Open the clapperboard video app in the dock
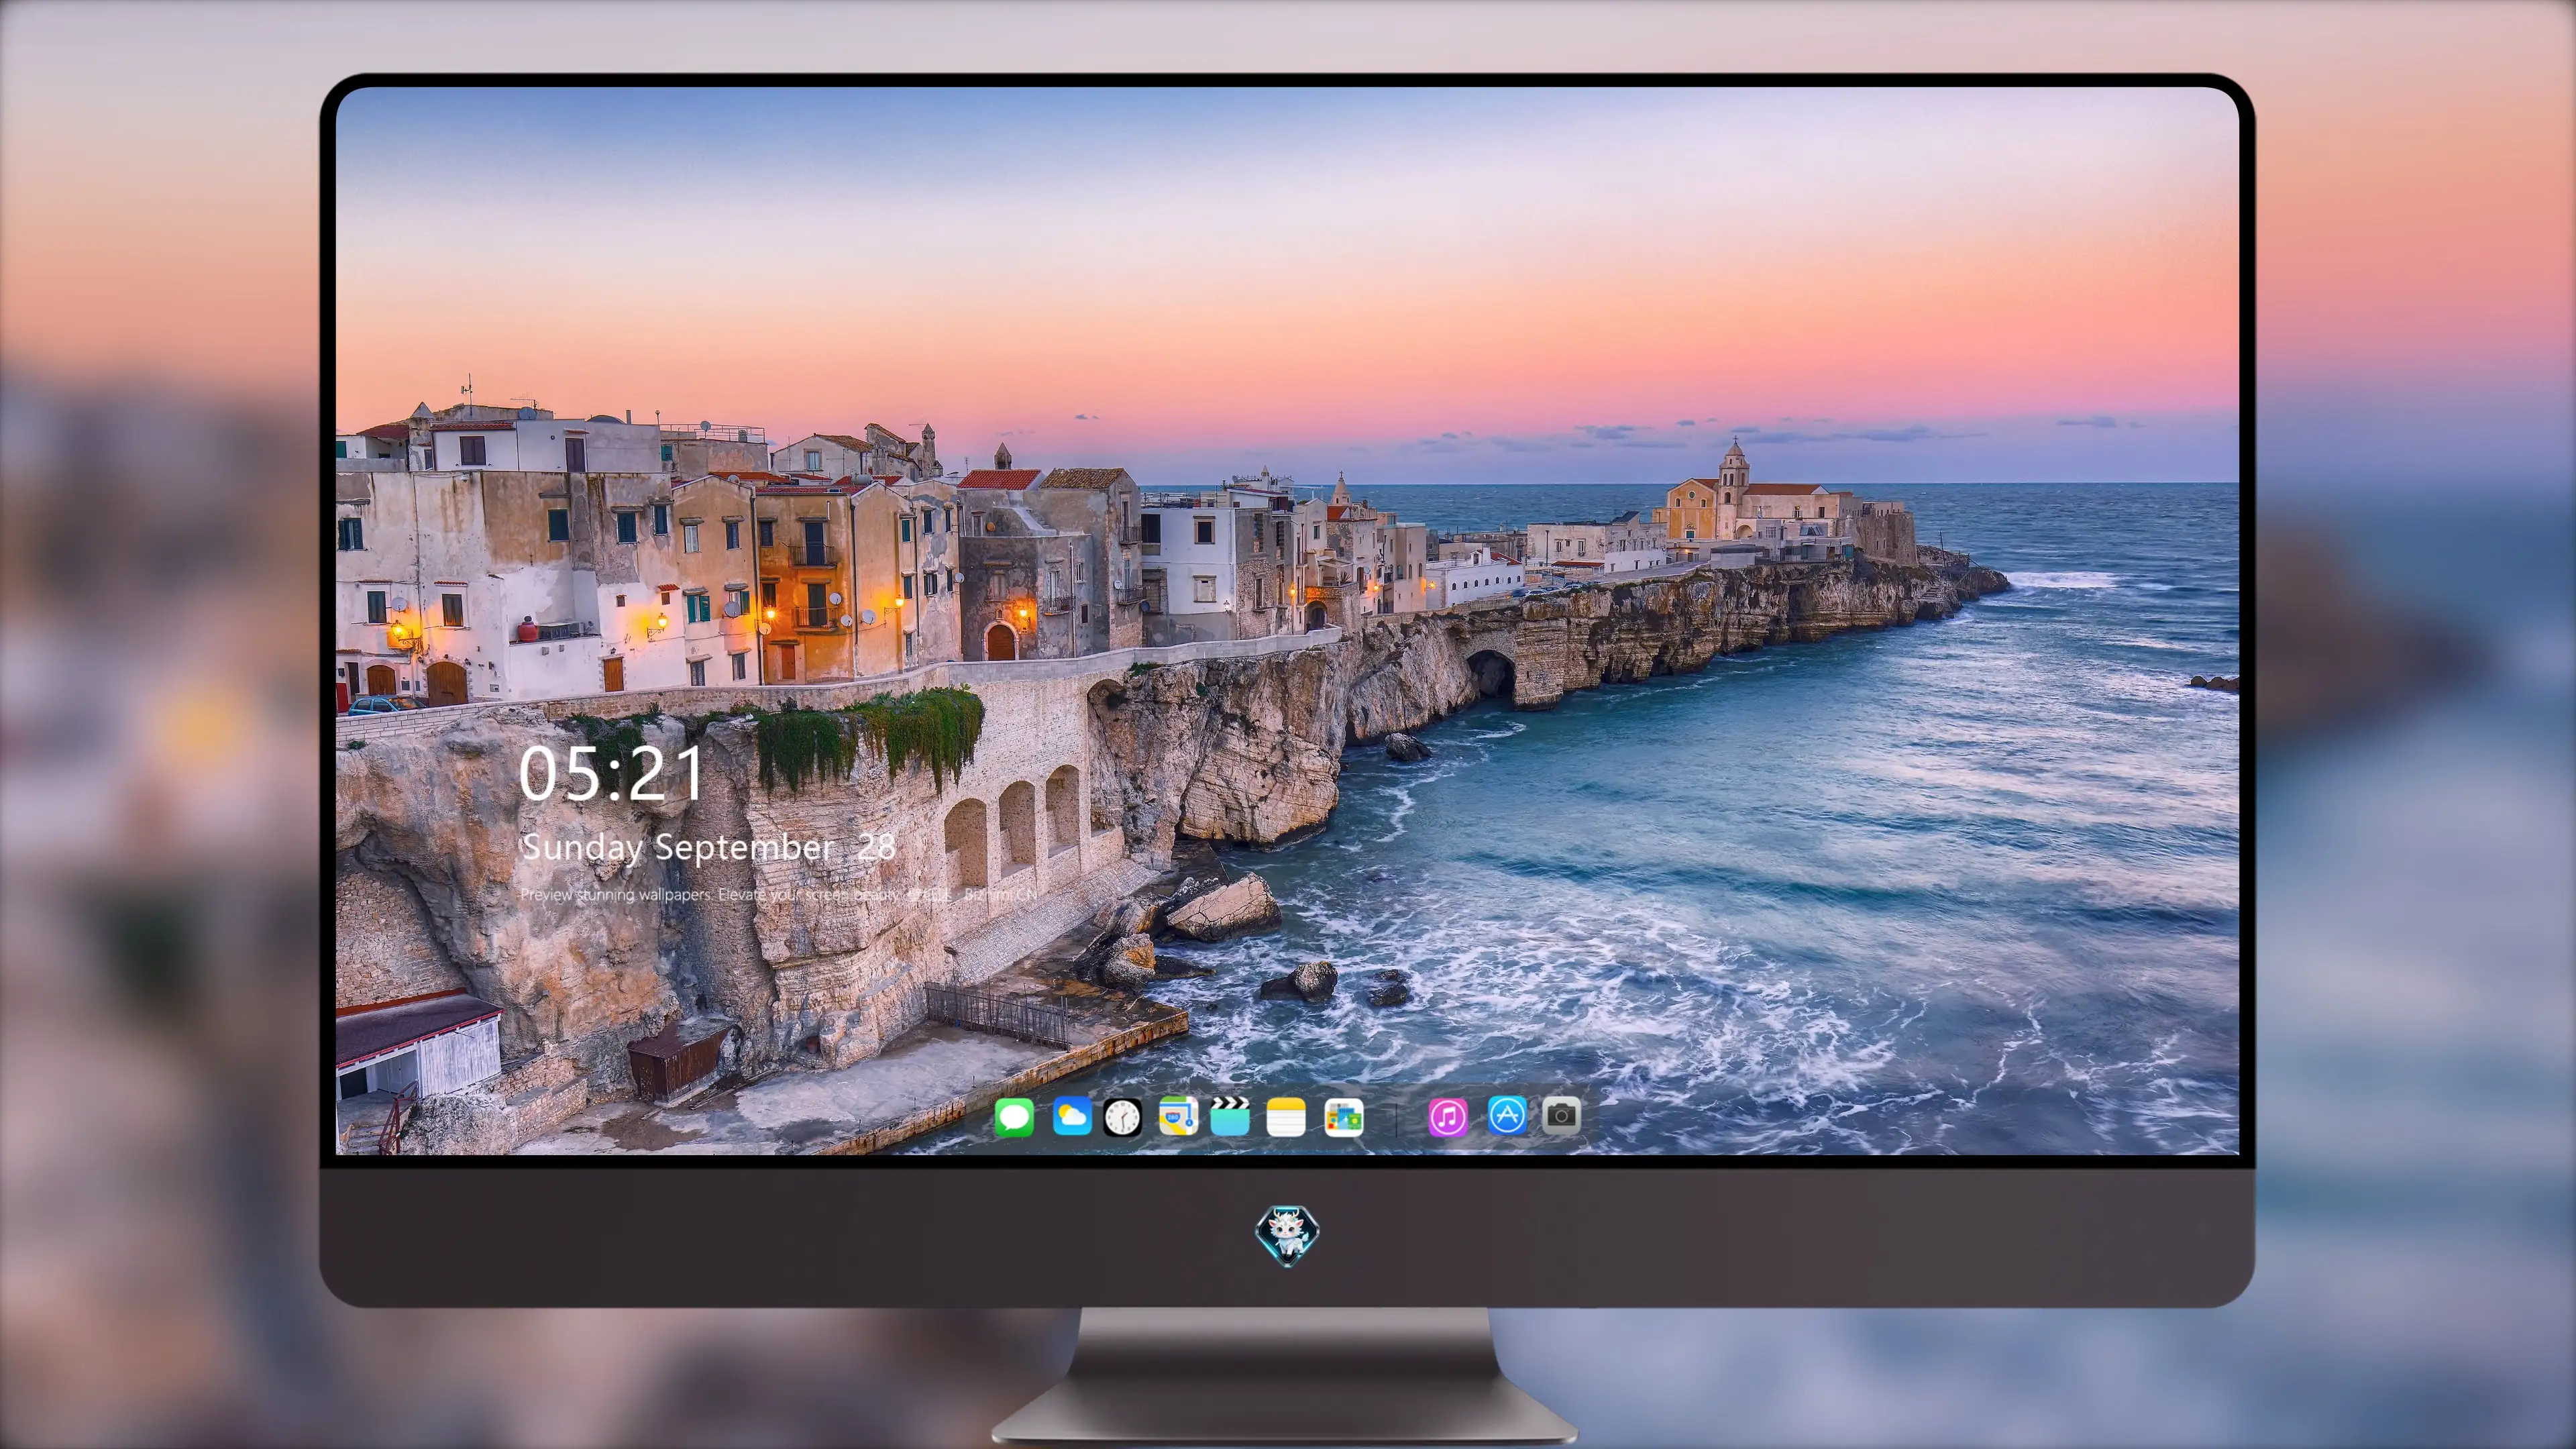The width and height of the screenshot is (2576, 1449). pos(1230,1116)
